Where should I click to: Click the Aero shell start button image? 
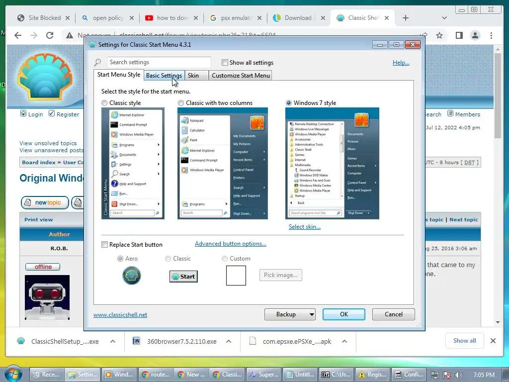tap(131, 276)
